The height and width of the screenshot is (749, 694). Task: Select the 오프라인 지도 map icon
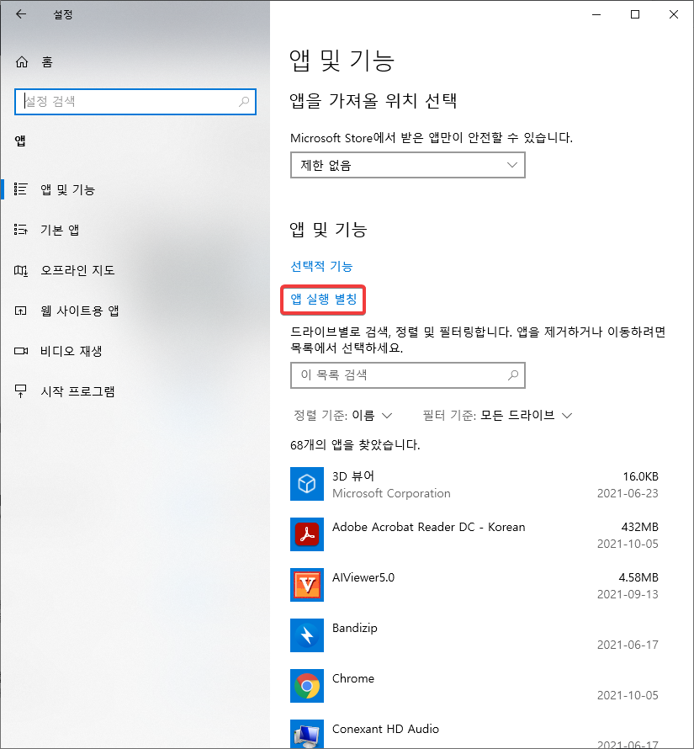20,270
